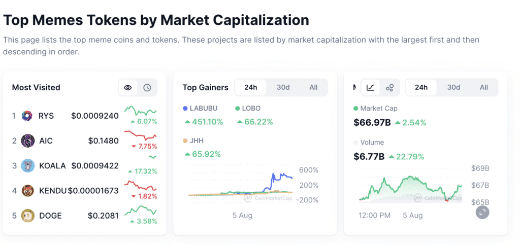Select 30d in Market Cap panel

[x=453, y=87]
